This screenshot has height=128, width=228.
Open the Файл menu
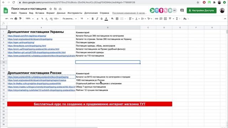coord(14,13)
